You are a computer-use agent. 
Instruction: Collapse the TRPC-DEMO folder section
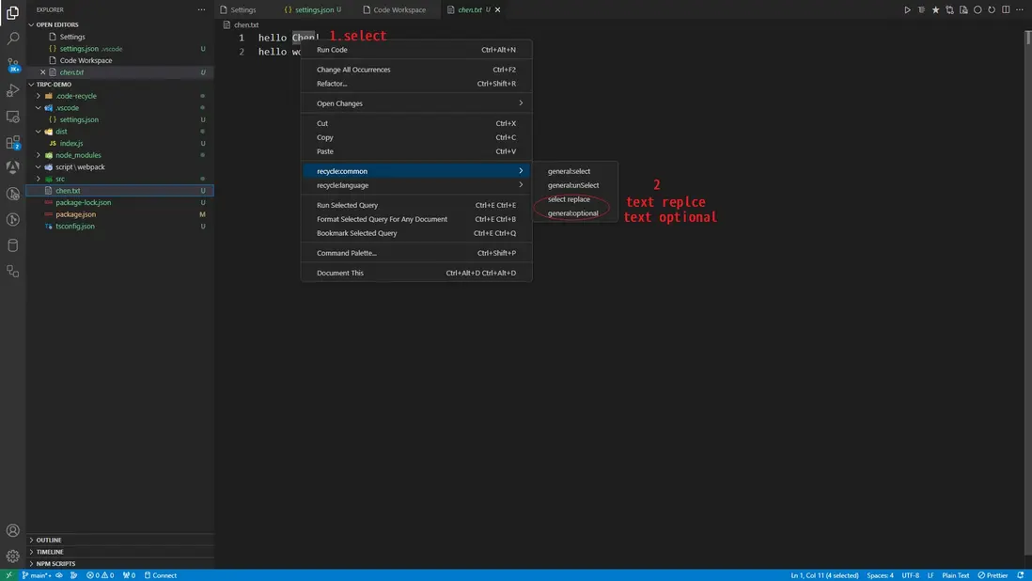coord(31,85)
